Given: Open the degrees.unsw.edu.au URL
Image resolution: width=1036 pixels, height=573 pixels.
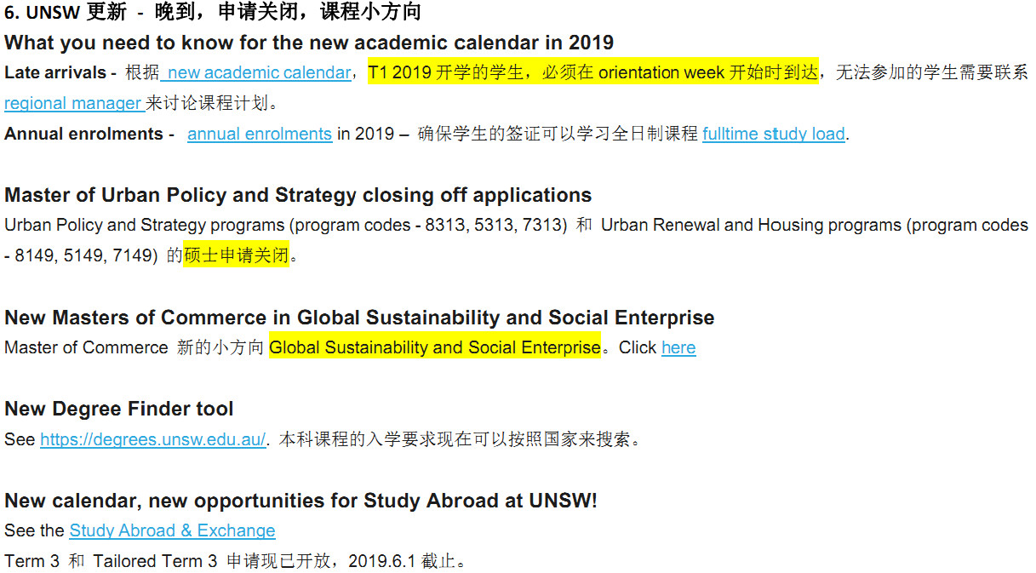Looking at the screenshot, I should click(x=152, y=440).
